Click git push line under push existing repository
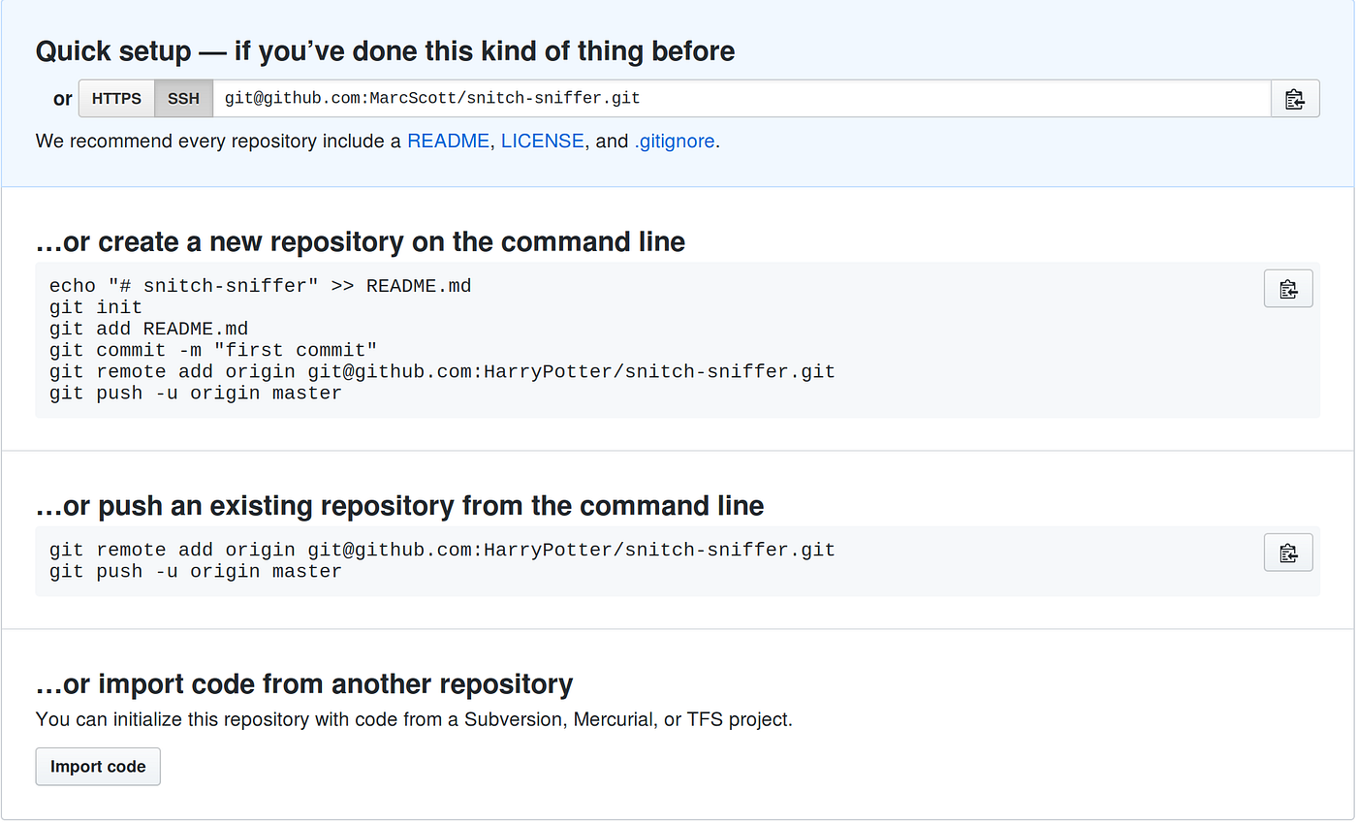 pos(195,571)
